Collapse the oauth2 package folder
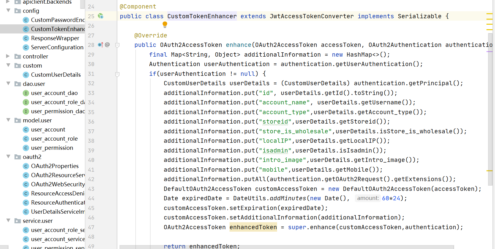Viewport: 495px width, 249px height. tap(8, 157)
